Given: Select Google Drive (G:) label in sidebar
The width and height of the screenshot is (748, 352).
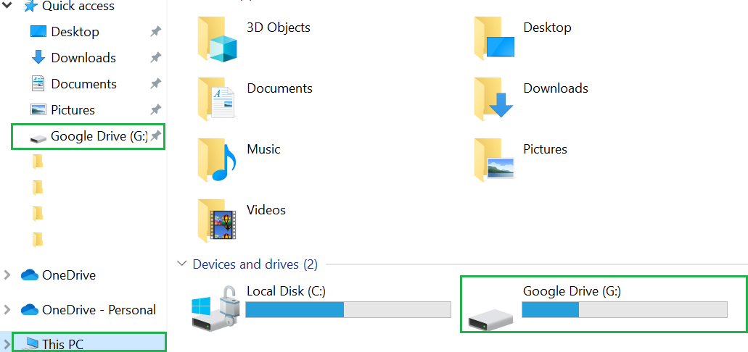Looking at the screenshot, I should click(x=99, y=136).
